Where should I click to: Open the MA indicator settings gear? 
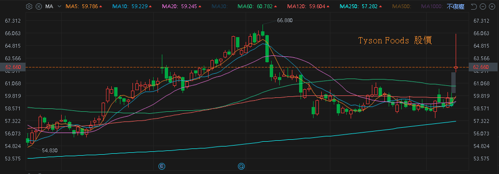coord(29,6)
